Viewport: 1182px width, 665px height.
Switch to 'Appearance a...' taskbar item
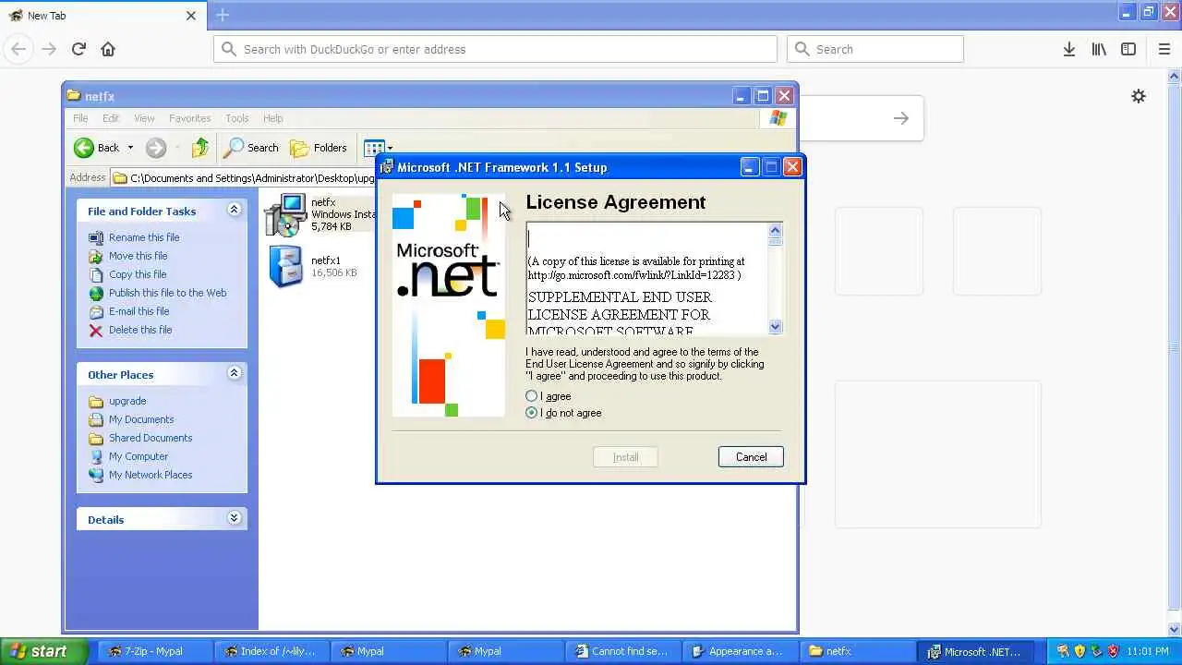click(x=738, y=651)
